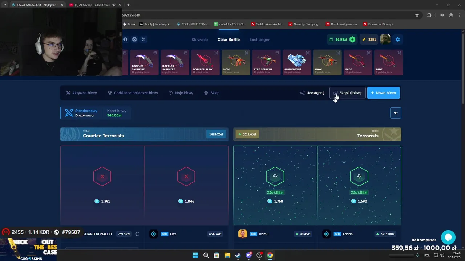Open the site settings gear icon

click(397, 40)
